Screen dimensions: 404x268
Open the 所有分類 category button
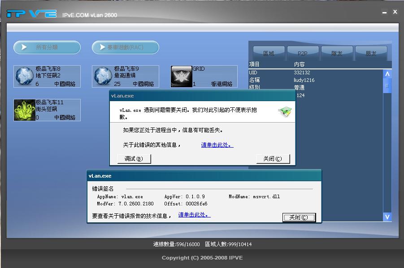[x=47, y=47]
